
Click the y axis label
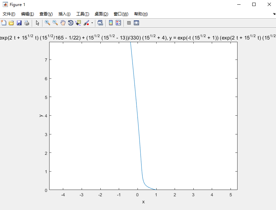[x=41, y=116]
